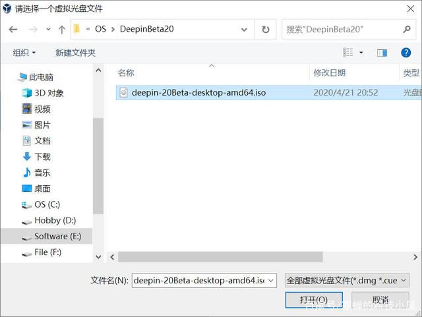Image resolution: width=422 pixels, height=317 pixels.
Task: Click the navigation pane scroll down arrow
Action: [x=98, y=257]
